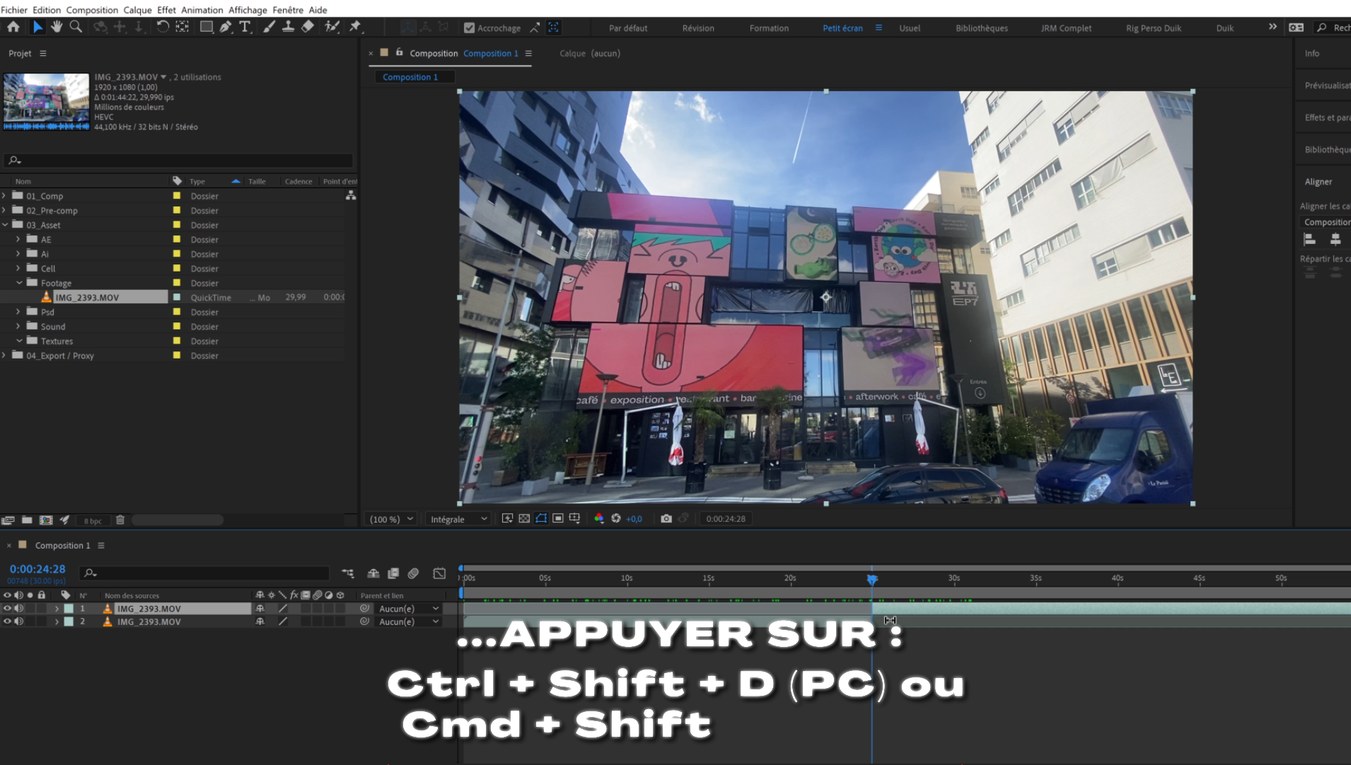The height and width of the screenshot is (765, 1351).
Task: Click the 0:00:24:28 timeline timecode
Action: point(37,569)
